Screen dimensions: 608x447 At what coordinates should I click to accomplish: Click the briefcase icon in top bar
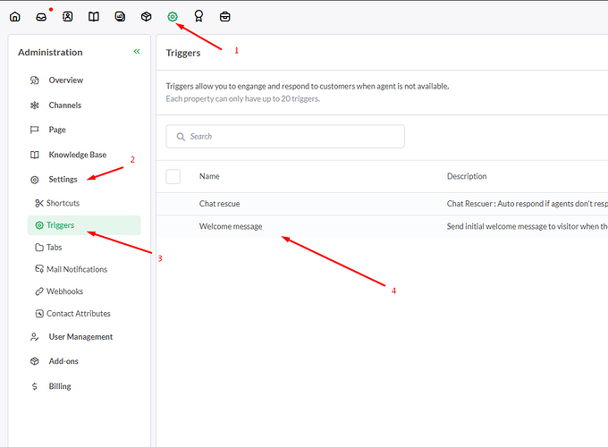pos(225,17)
